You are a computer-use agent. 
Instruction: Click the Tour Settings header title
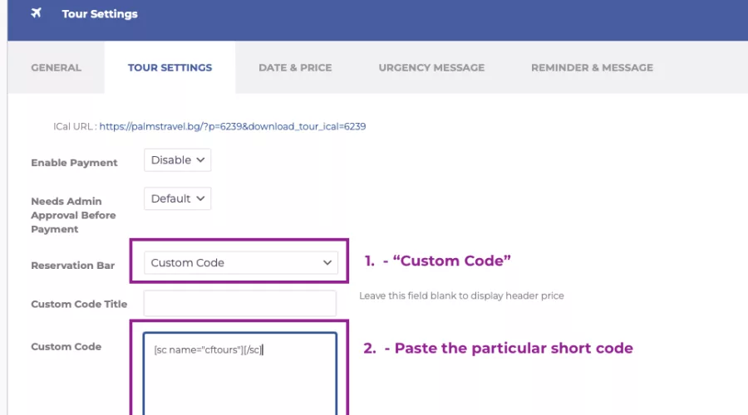tap(100, 14)
